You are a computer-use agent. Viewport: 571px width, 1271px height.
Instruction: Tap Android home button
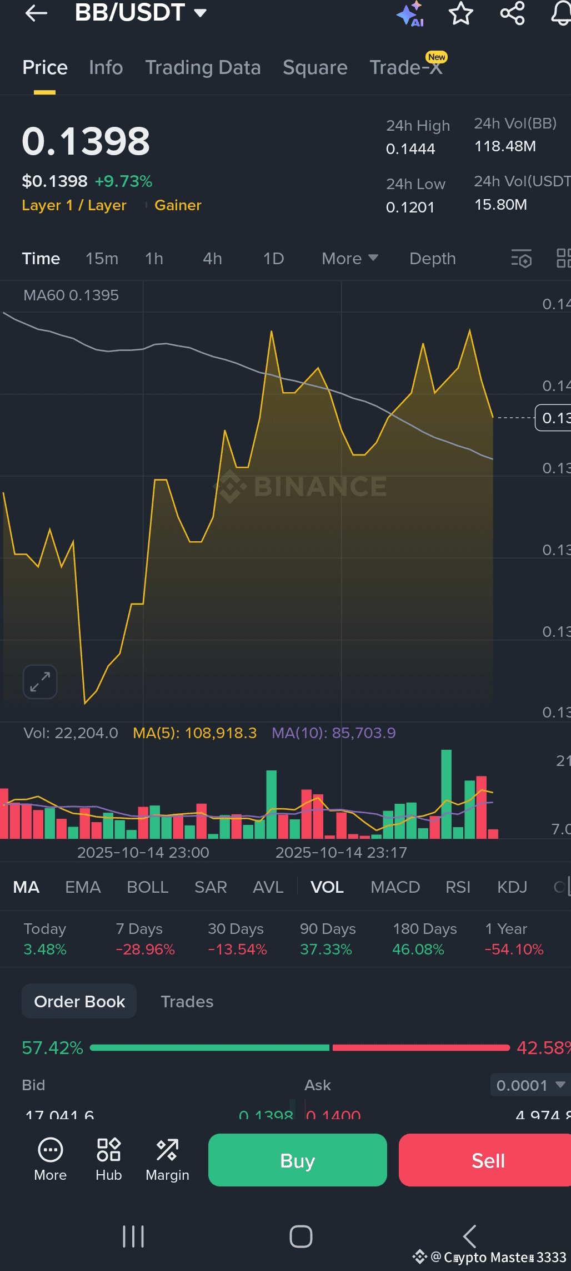click(x=300, y=1237)
